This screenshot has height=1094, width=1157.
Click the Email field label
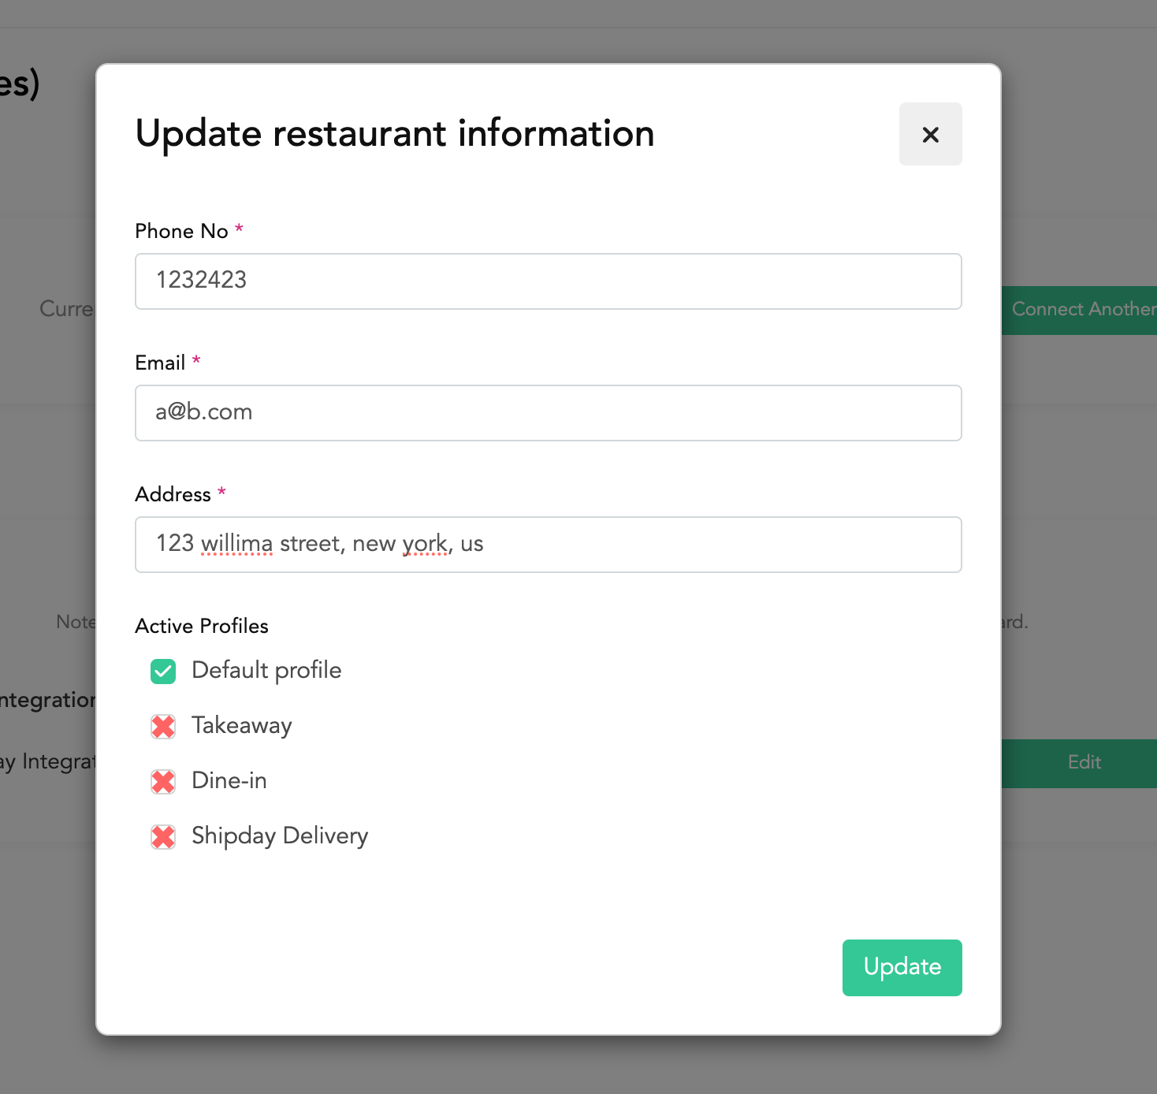click(160, 363)
